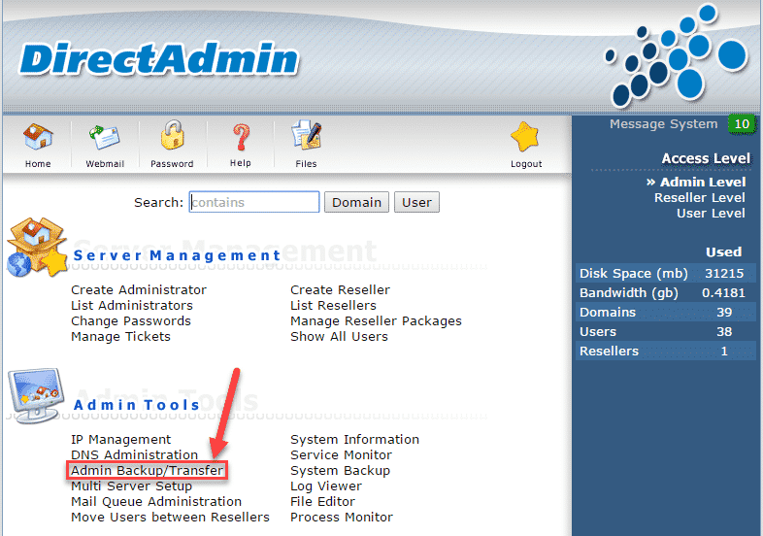Viewport: 763px width, 536px height.
Task: Open System Information
Action: (354, 440)
